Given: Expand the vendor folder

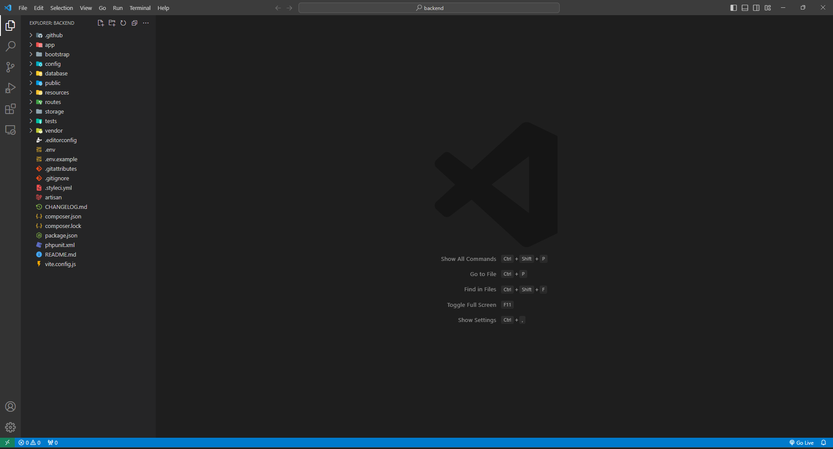Looking at the screenshot, I should 53,131.
